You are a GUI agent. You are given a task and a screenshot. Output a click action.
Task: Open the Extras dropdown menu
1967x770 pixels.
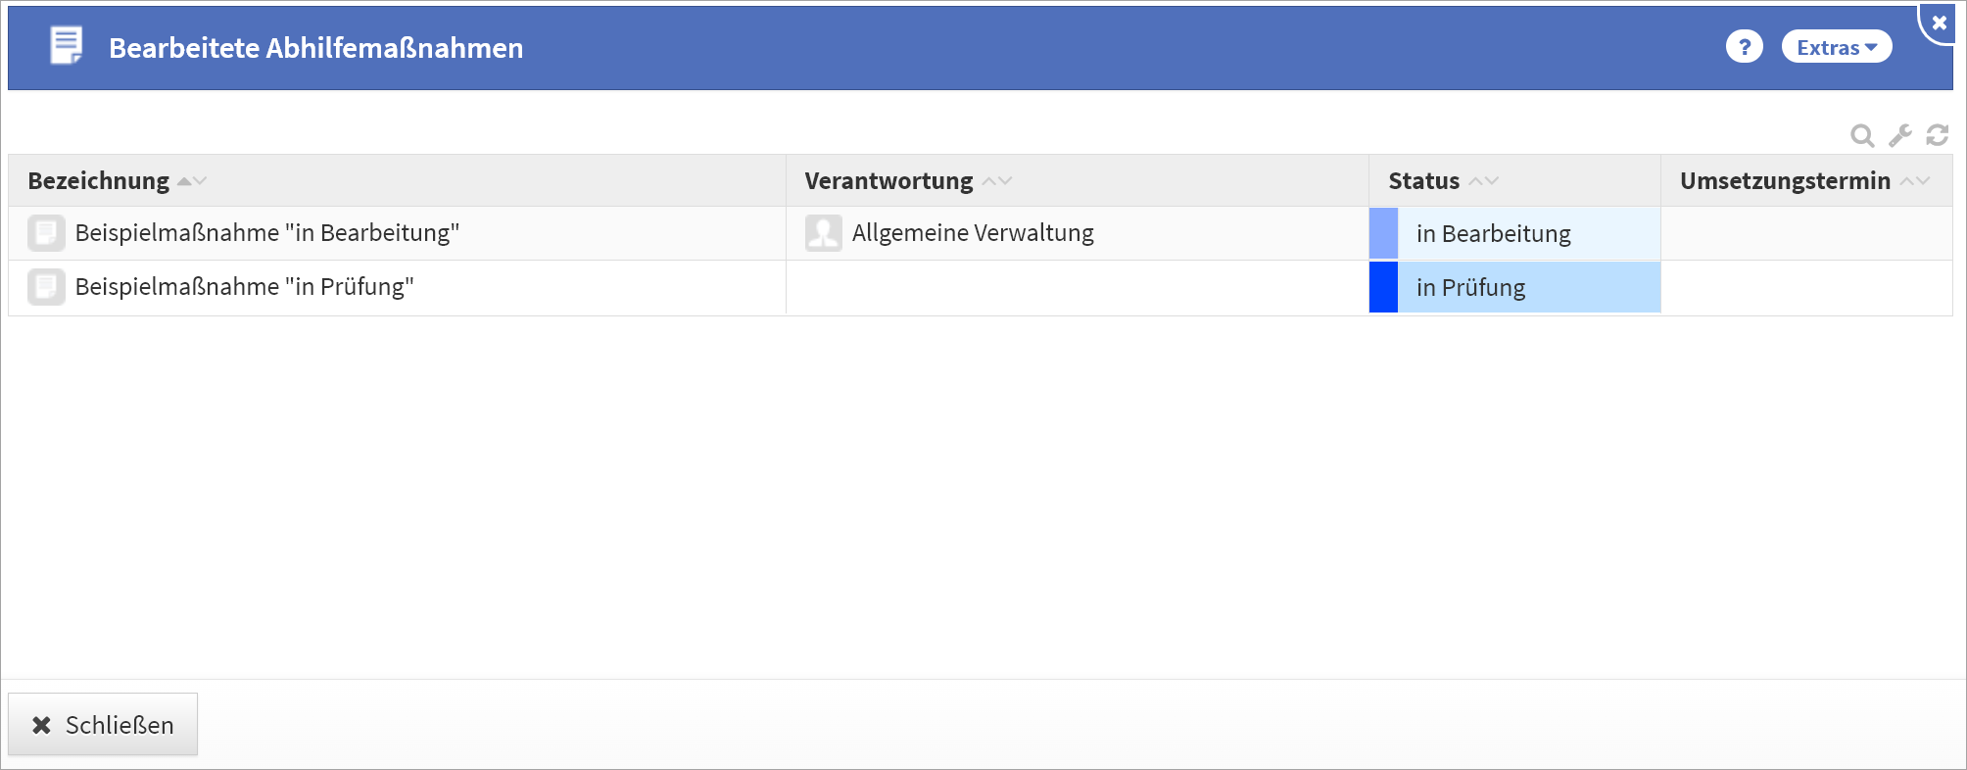point(1836,47)
